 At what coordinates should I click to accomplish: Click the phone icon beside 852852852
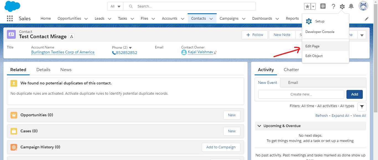tap(114, 53)
